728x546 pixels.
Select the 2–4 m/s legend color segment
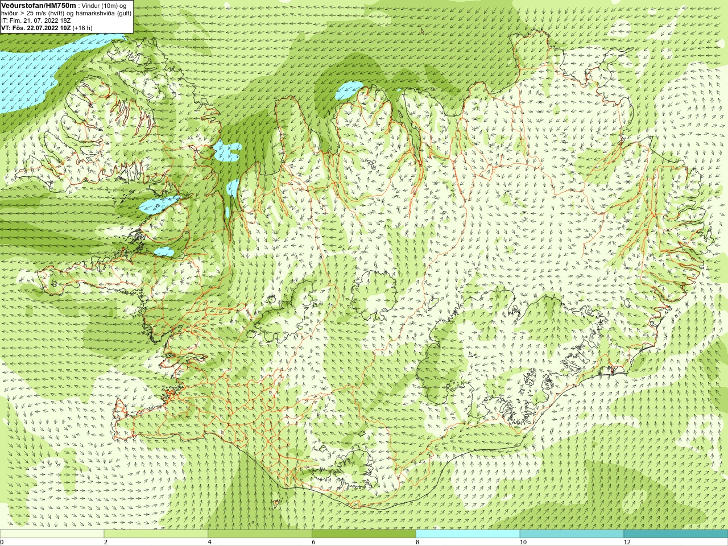tap(156, 534)
